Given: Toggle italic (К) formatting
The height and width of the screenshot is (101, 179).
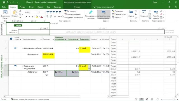Looking at the screenshot, I should pos(29,17).
